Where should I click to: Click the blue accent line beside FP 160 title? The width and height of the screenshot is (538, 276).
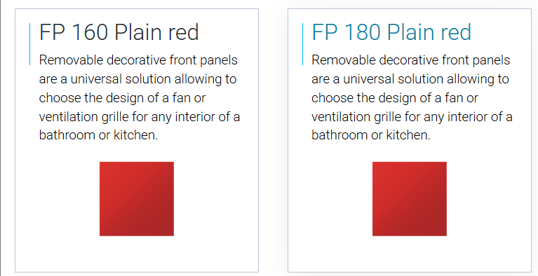[x=30, y=44]
